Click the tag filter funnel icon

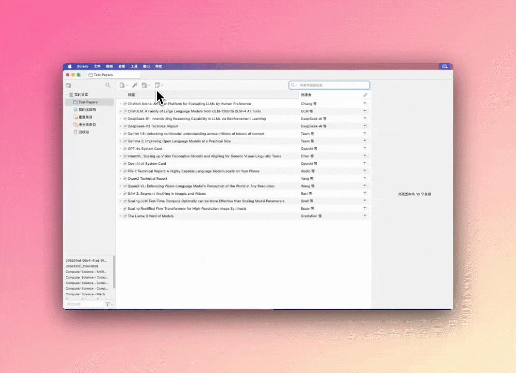[107, 304]
